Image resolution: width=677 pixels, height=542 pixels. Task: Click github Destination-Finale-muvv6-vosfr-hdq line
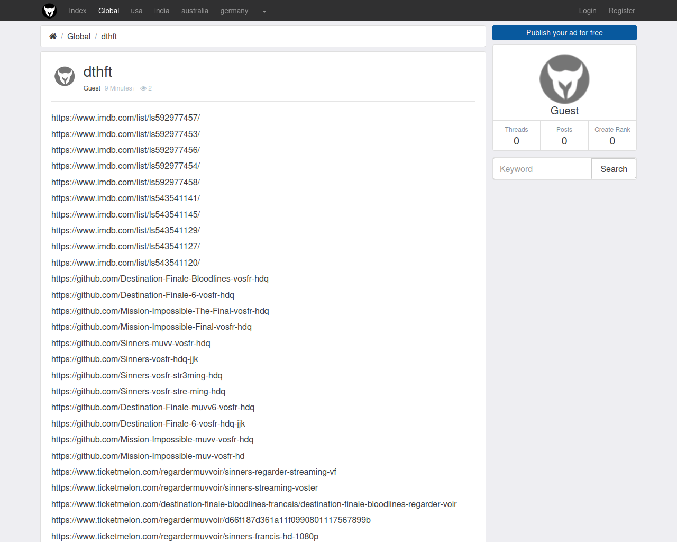[x=153, y=407]
